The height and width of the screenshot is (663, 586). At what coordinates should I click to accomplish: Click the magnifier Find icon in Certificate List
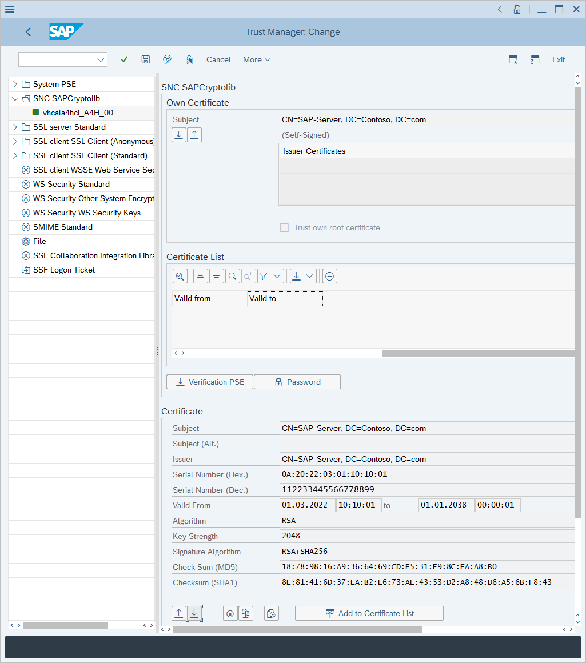click(232, 277)
